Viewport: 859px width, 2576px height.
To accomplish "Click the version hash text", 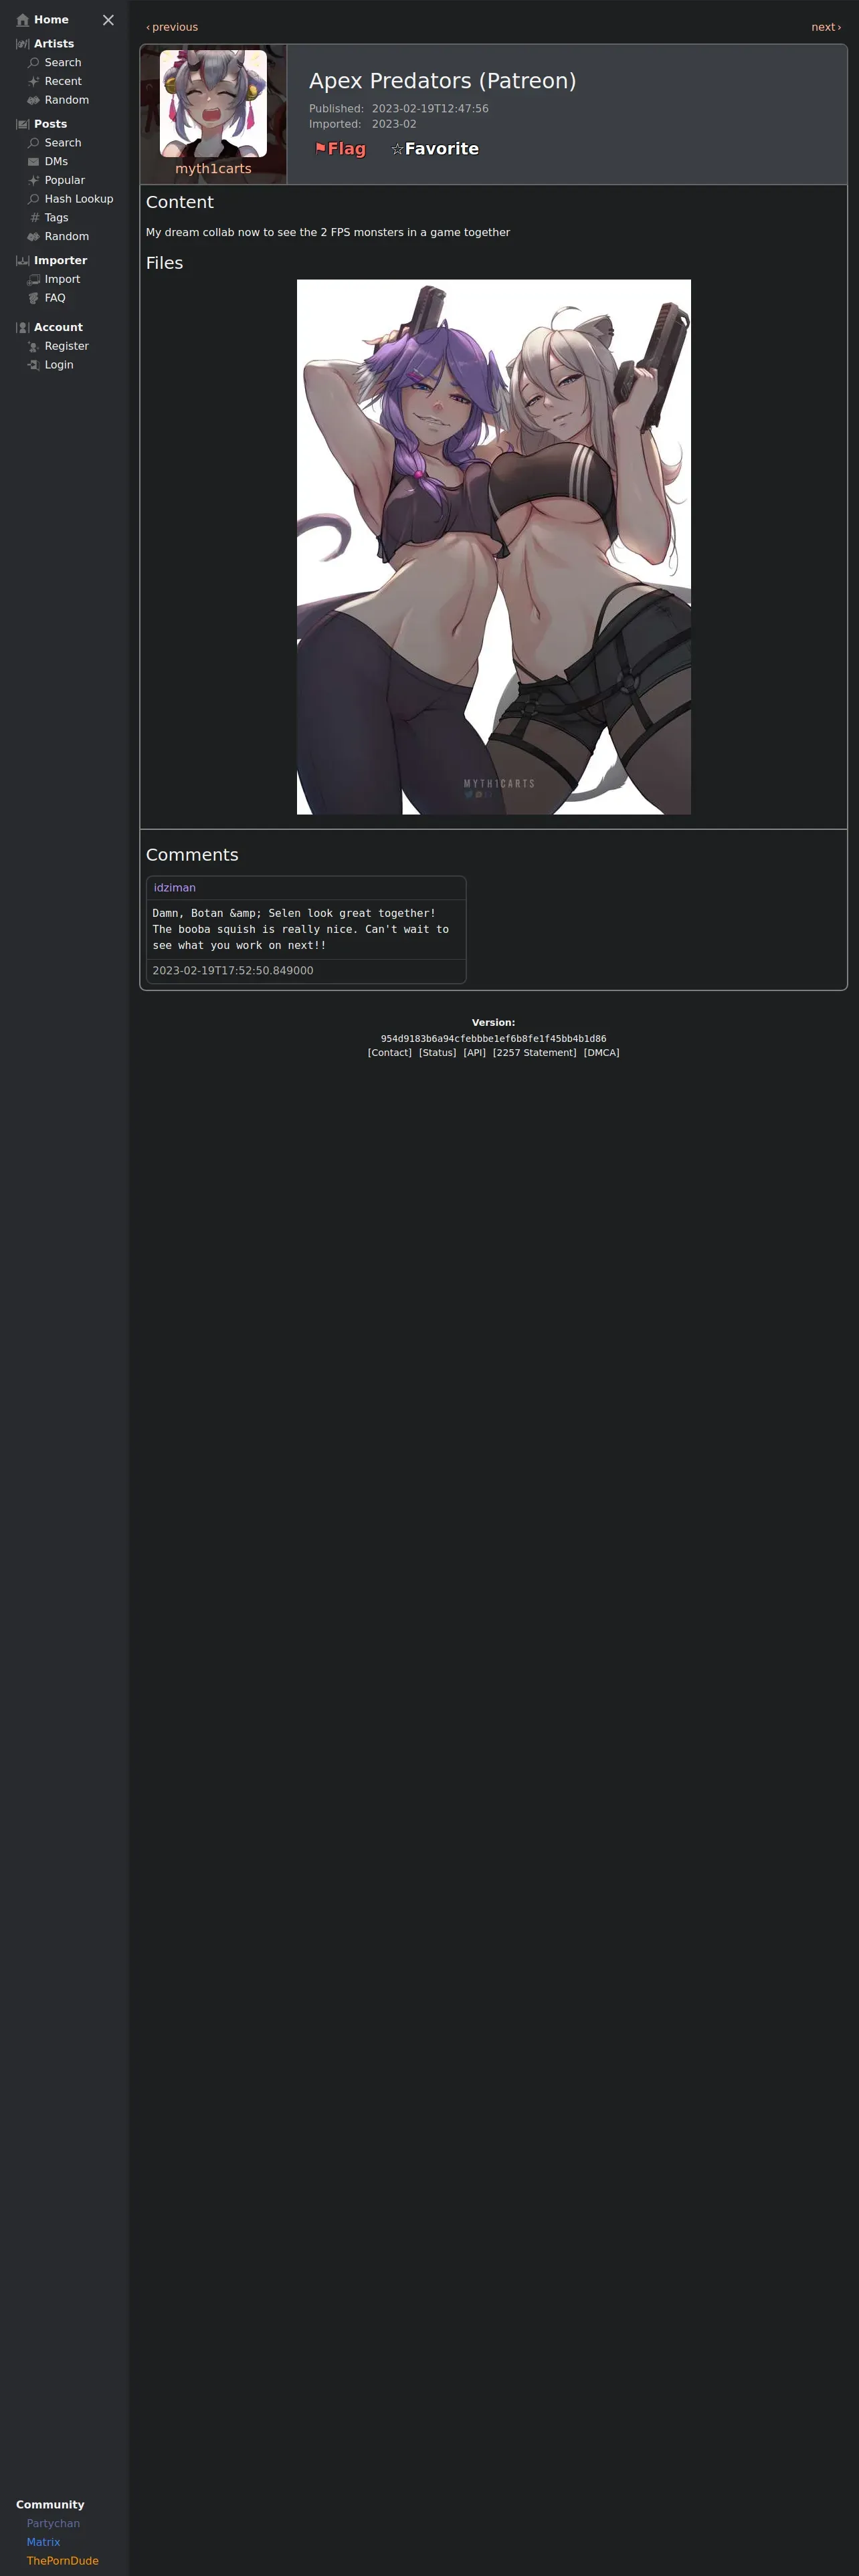I will [x=494, y=1039].
